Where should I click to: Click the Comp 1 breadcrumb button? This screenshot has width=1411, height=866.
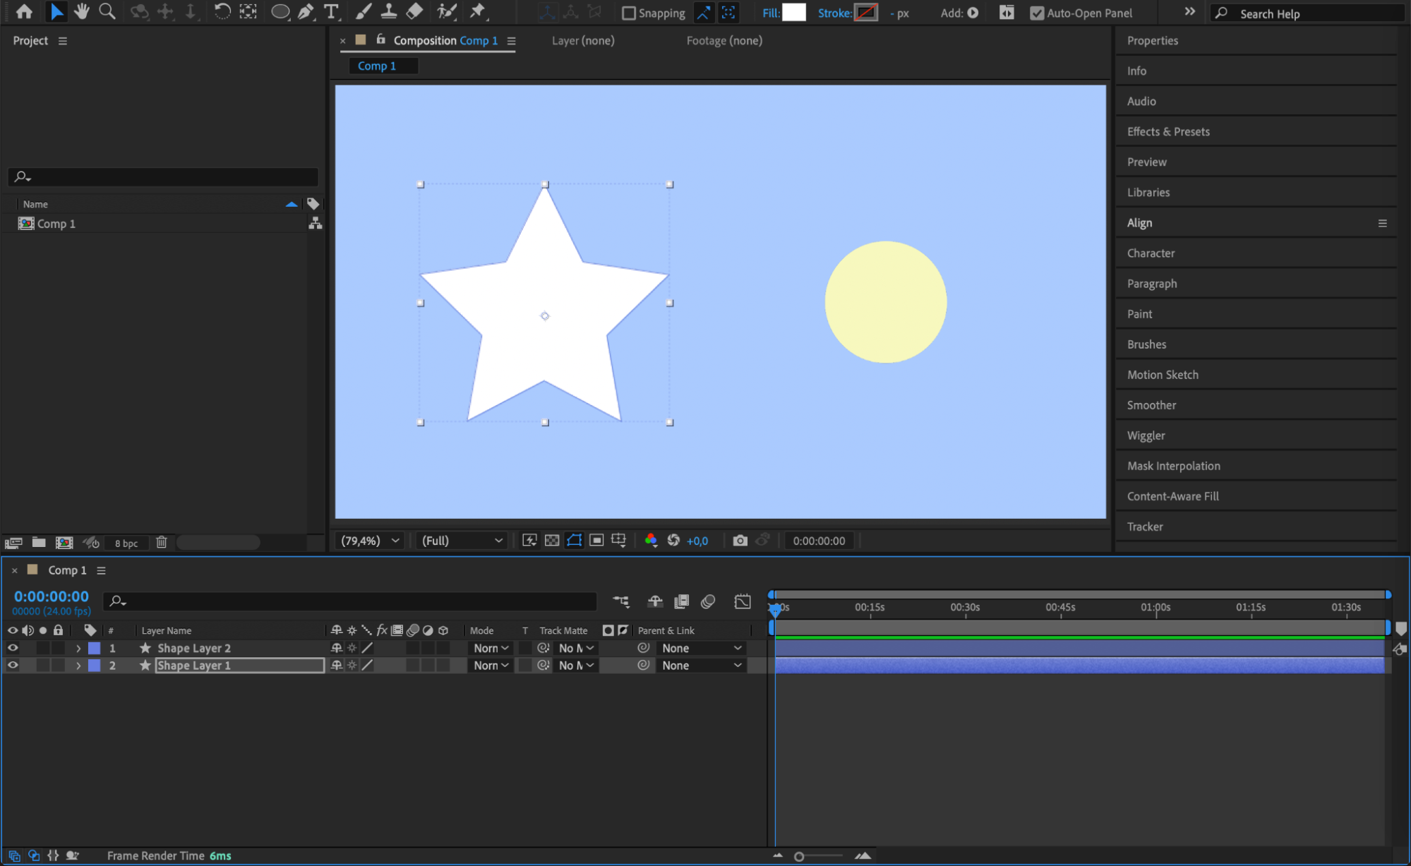(x=377, y=66)
